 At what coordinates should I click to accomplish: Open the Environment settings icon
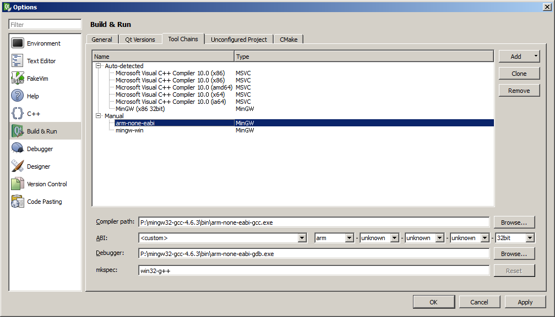click(x=18, y=43)
